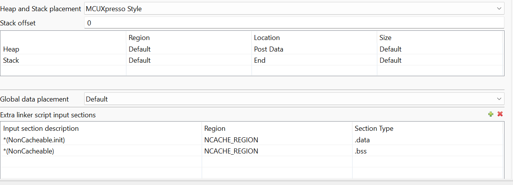The image size is (513, 185).
Task: Click the Section Type column header
Action: (374, 128)
